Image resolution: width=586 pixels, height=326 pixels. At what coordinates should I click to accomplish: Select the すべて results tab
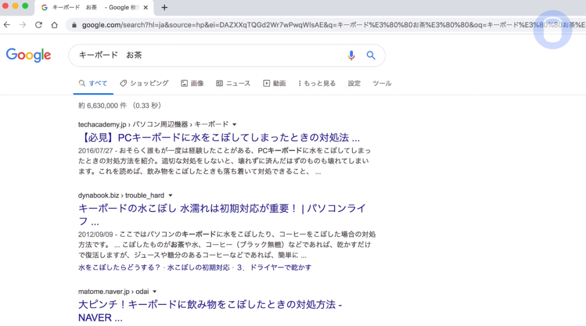[x=93, y=84]
